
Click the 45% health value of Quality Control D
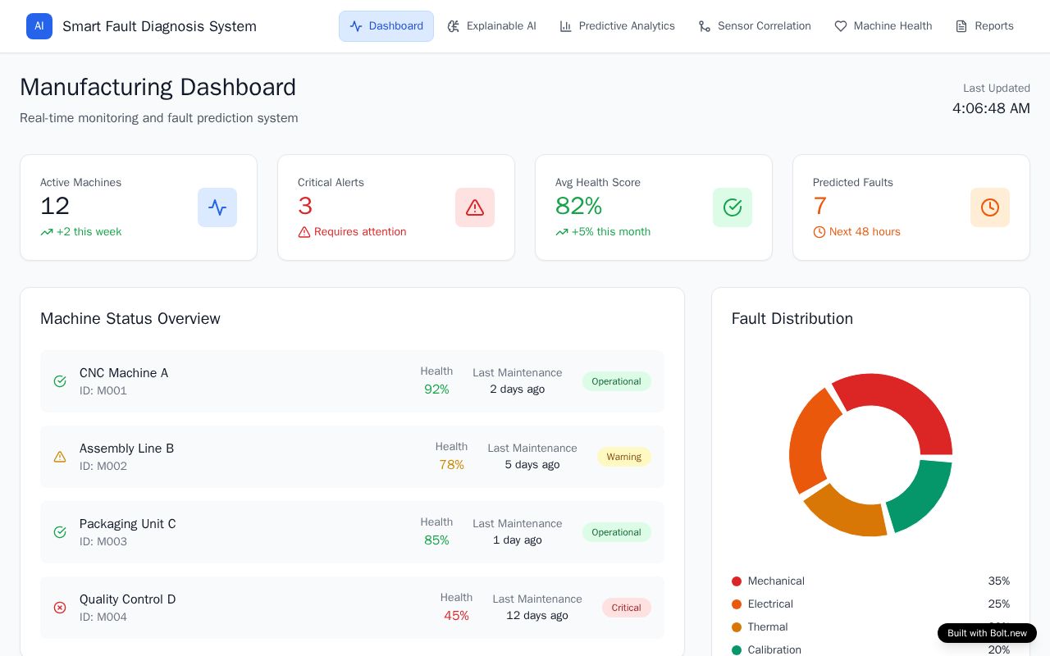pyautogui.click(x=456, y=616)
